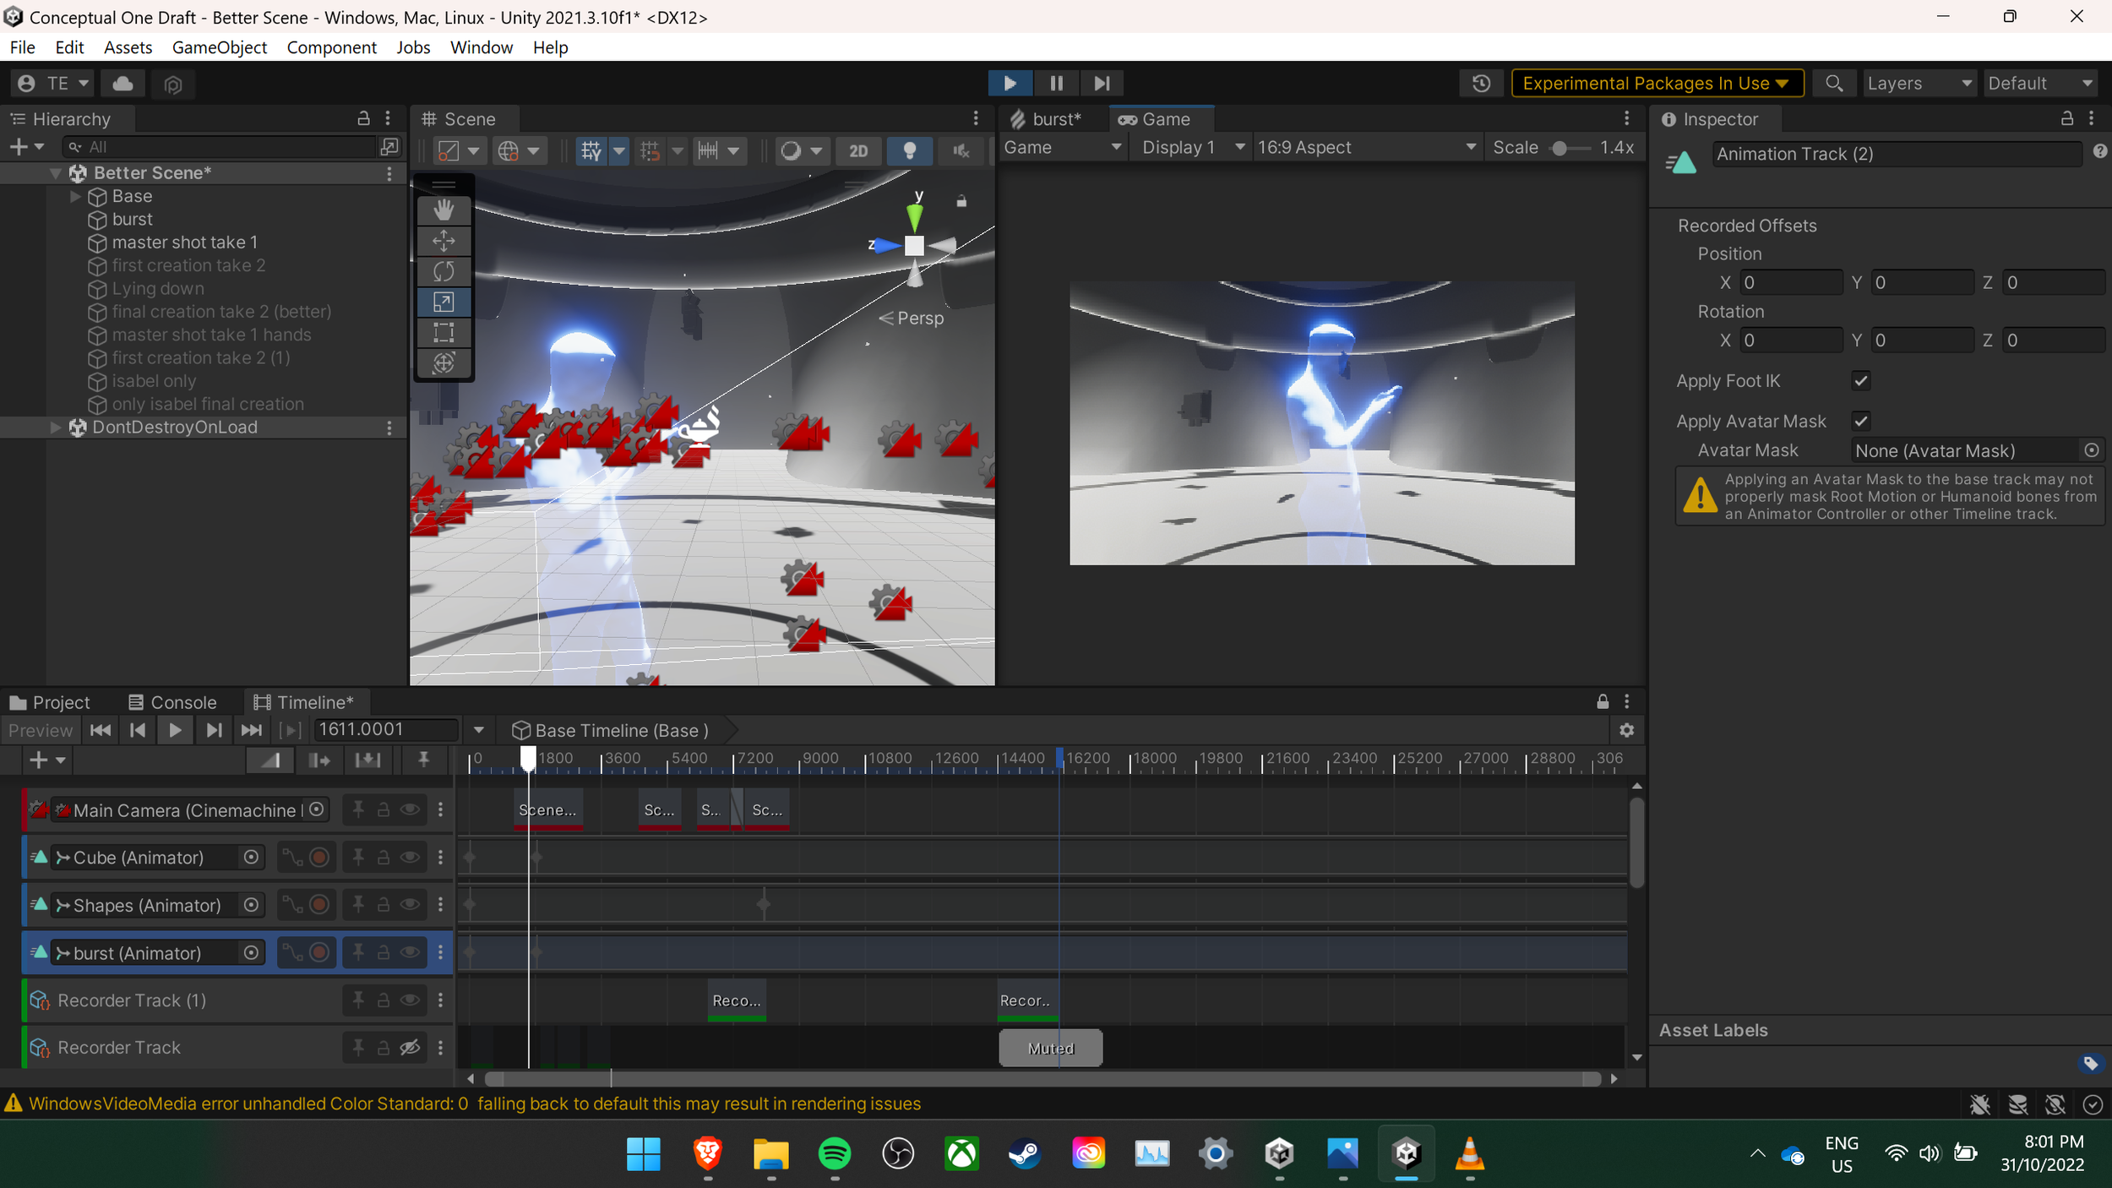Image resolution: width=2112 pixels, height=1188 pixels.
Task: Uncheck Apply Foot IK checkbox
Action: 1860,381
